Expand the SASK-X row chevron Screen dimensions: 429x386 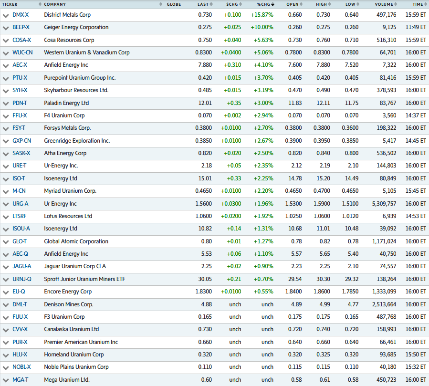[x=5, y=154]
